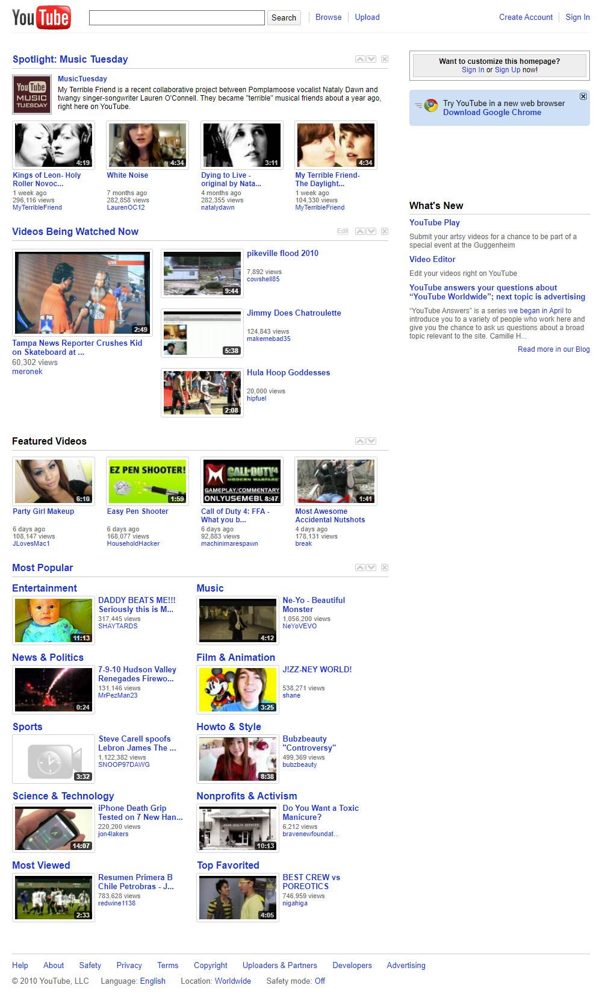Screen dimensions: 602x1000
Task: Open the Hula Hoop Goddesses thumbnail
Action: [202, 393]
